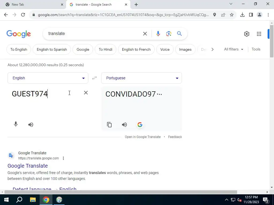274x205 pixels.
Task: Bookmark this page with the star icon
Action: click(x=232, y=15)
